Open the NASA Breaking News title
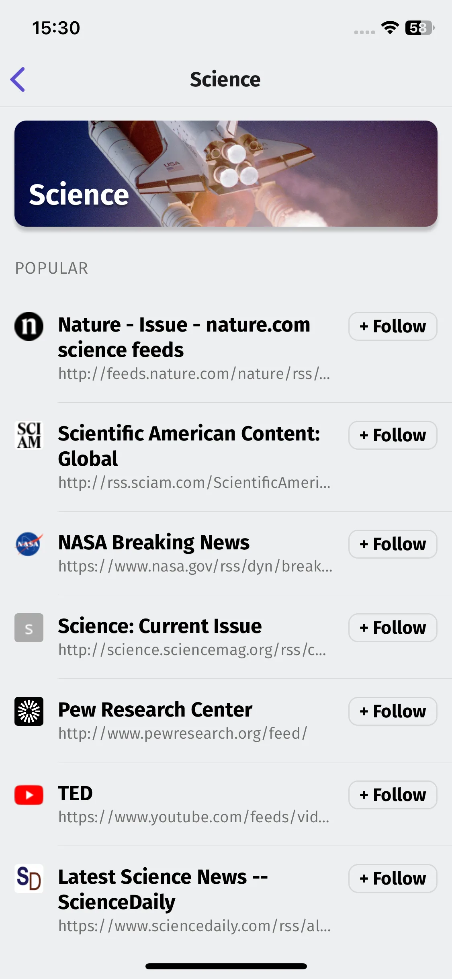 point(154,543)
